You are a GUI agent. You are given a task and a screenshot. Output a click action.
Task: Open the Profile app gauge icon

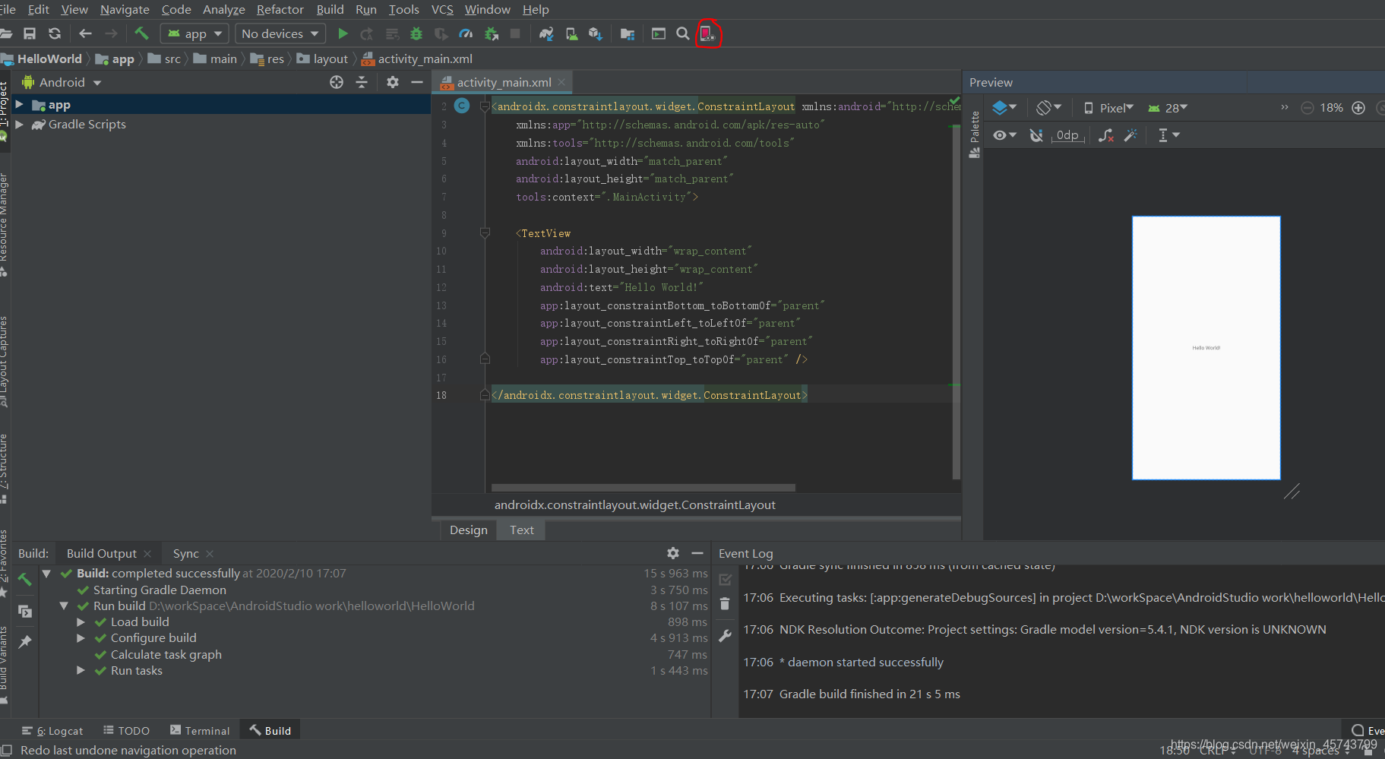coord(466,33)
